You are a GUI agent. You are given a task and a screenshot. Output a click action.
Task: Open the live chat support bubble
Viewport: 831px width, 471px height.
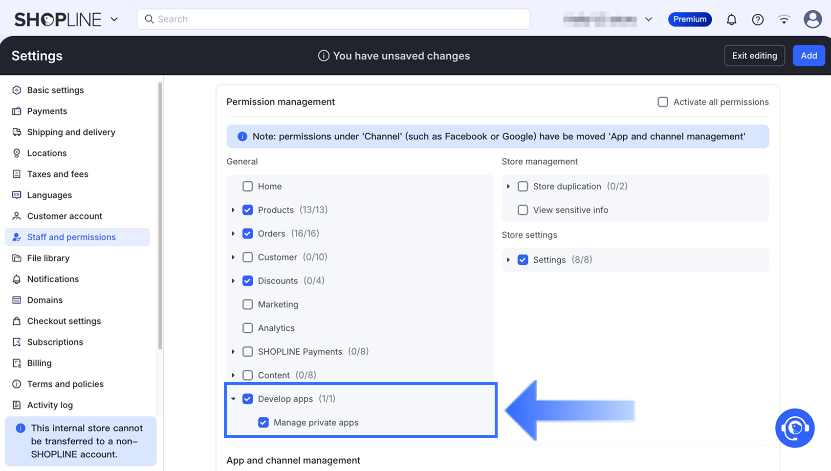(794, 428)
